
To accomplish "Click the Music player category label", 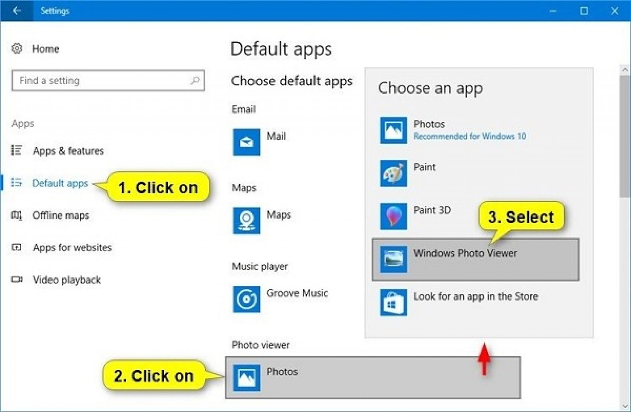I will coord(260,266).
